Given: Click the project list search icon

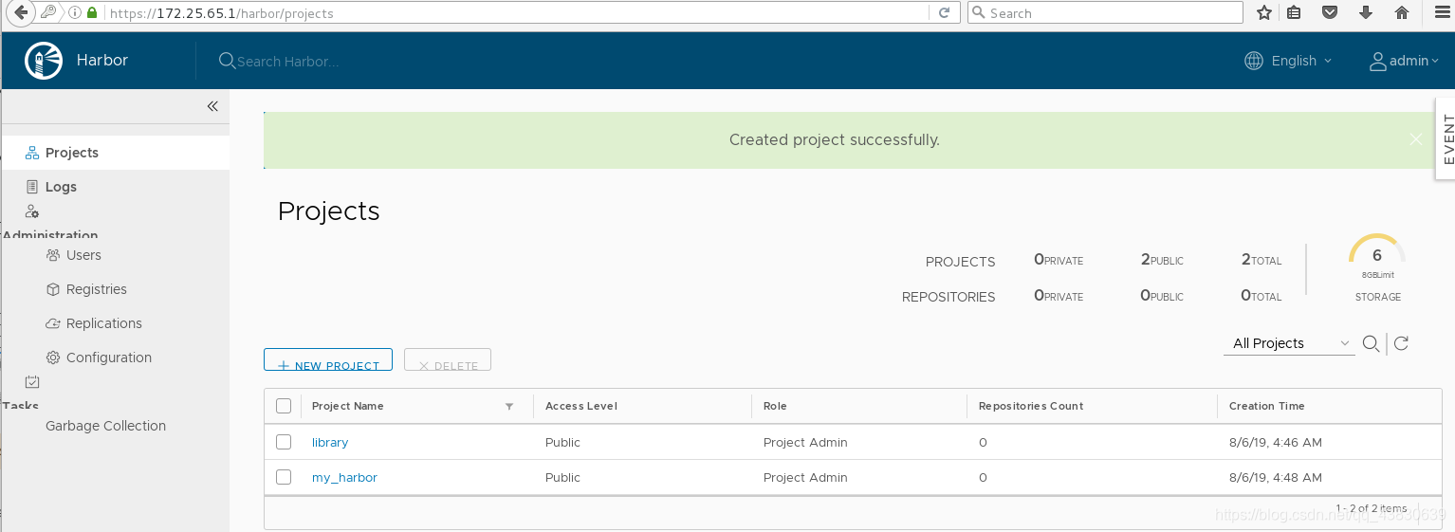Looking at the screenshot, I should pos(1371,343).
